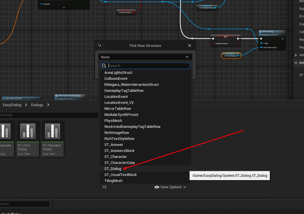
Task: Click the Unreal Engine logo in dialog
Action: pyautogui.click(x=100, y=45)
